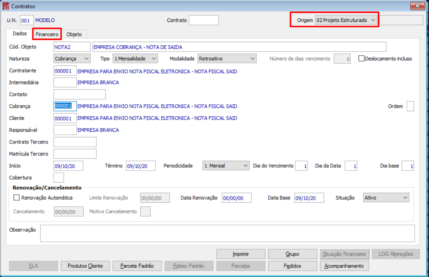Click the Número de dias vencimento field
The height and width of the screenshot is (277, 429).
point(342,59)
